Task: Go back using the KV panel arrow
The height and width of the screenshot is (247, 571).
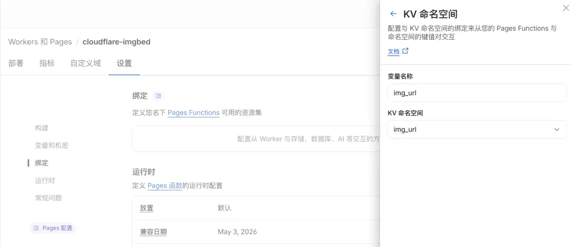Action: click(393, 14)
